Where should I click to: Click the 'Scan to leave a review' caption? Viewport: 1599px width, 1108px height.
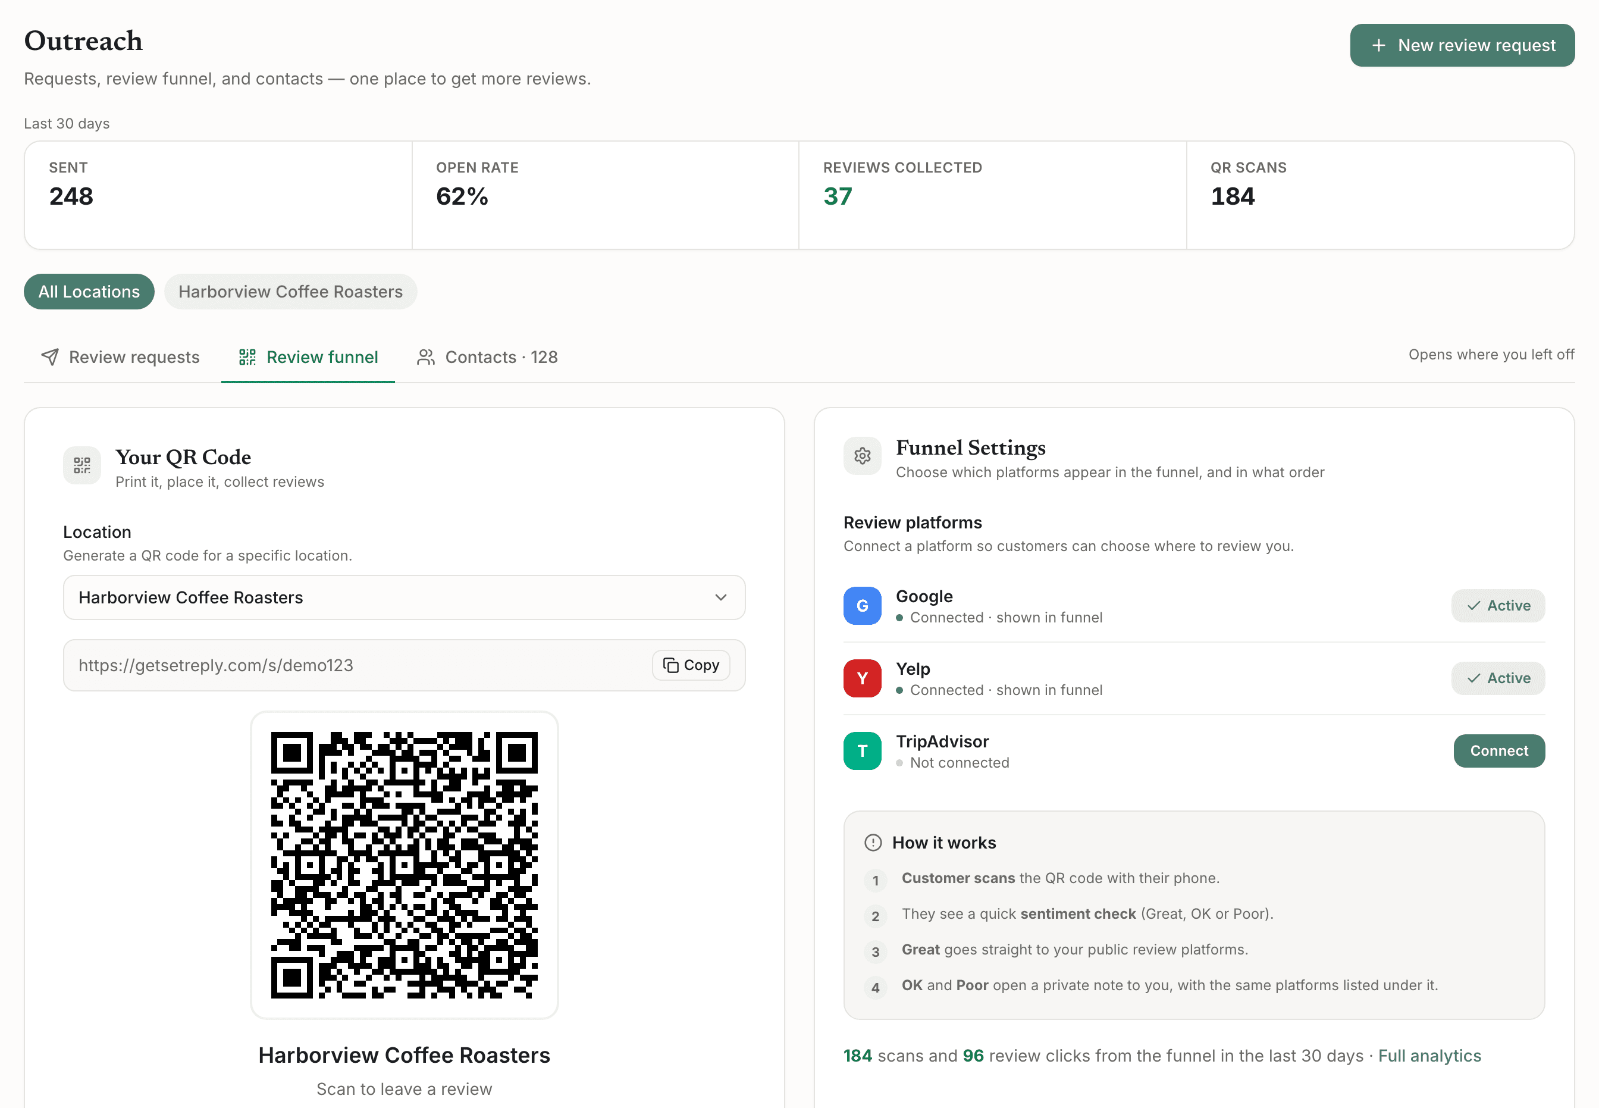coord(404,1088)
